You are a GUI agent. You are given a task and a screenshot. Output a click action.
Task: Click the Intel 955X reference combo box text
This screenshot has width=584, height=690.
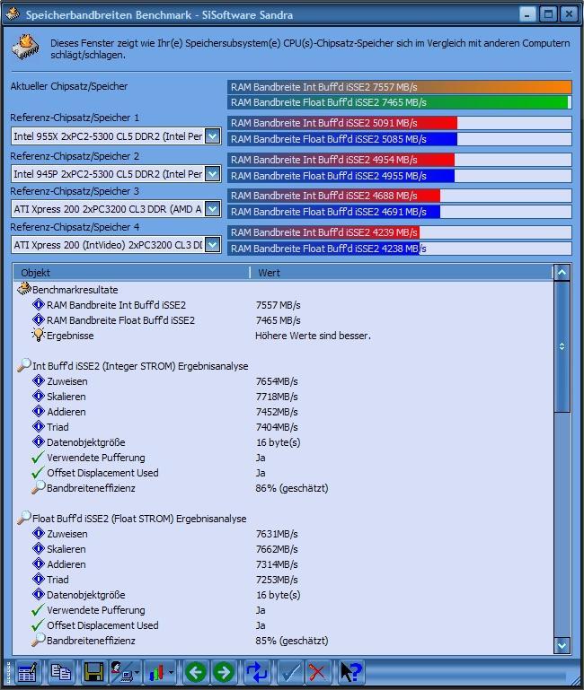pos(108,136)
